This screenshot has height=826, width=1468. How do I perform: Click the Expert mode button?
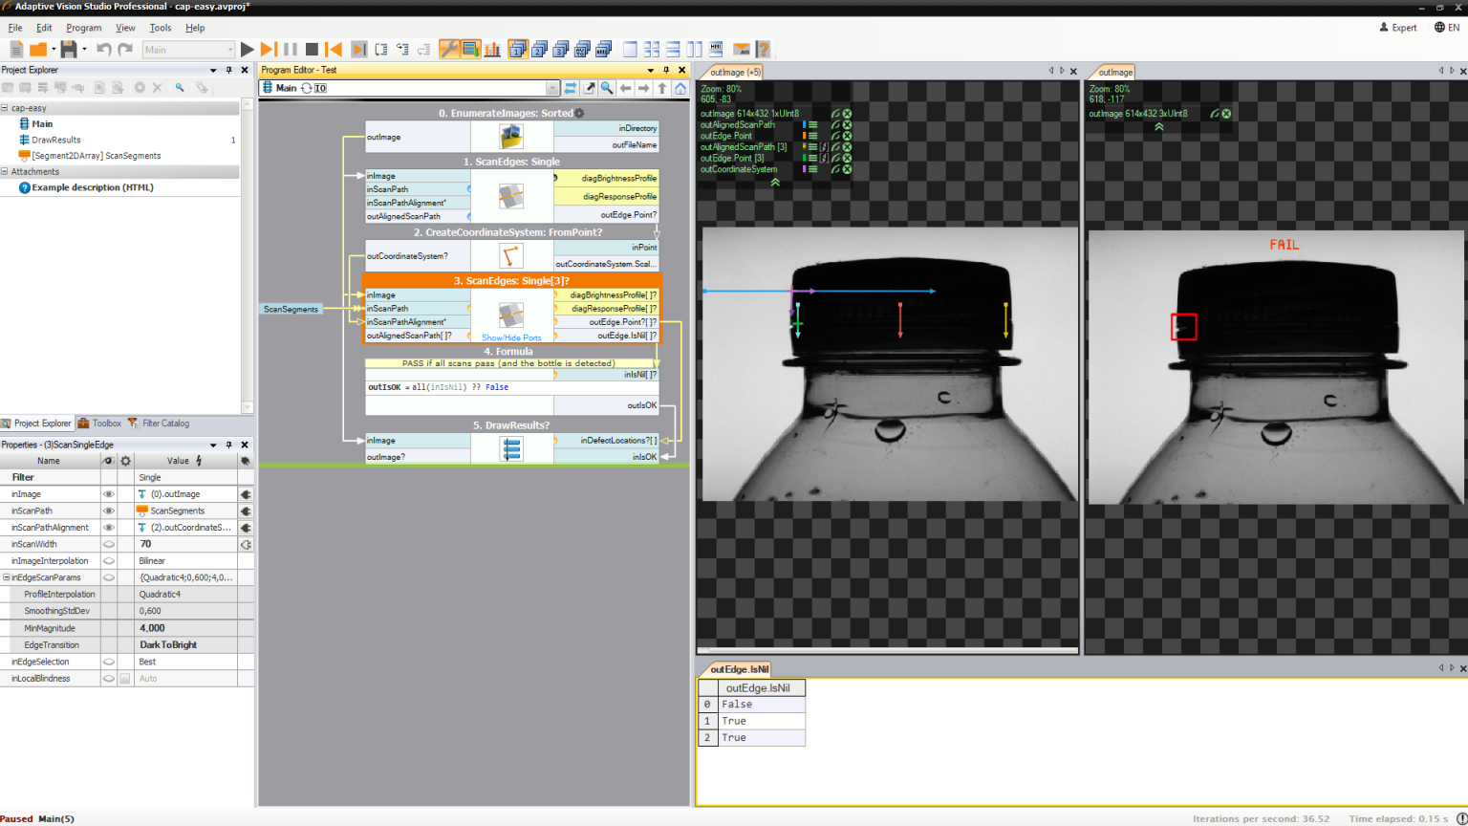[1398, 28]
